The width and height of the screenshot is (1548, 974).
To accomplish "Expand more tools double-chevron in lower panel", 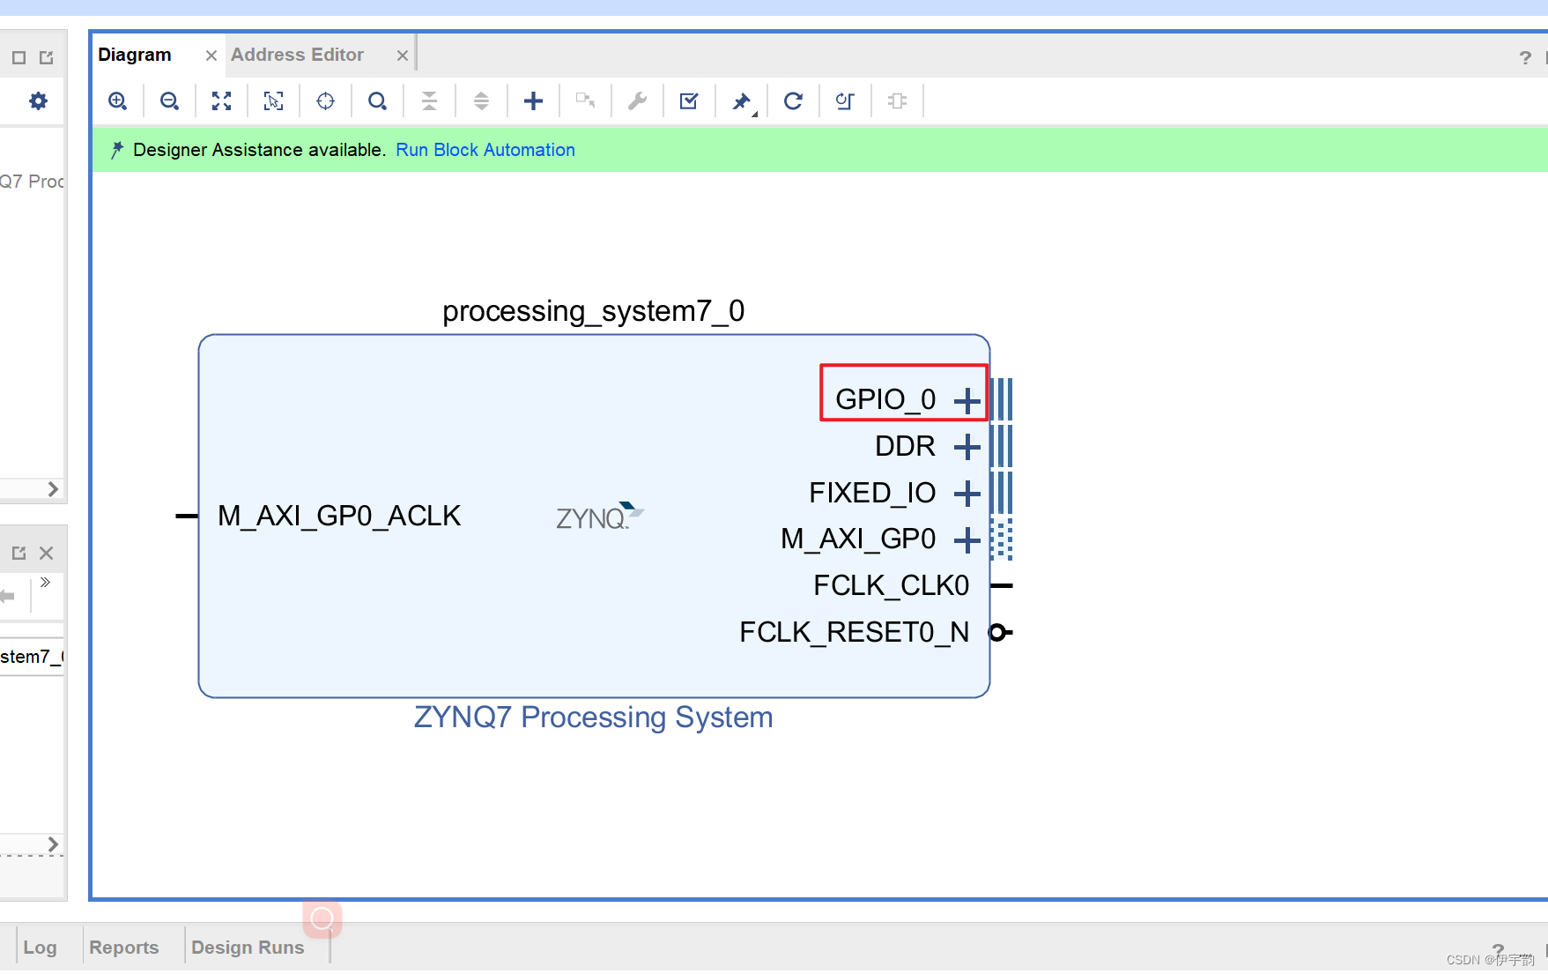I will click(x=45, y=583).
